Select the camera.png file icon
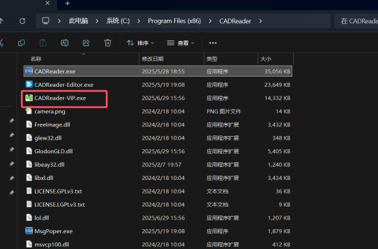This screenshot has height=249, width=378. pyautogui.click(x=29, y=111)
